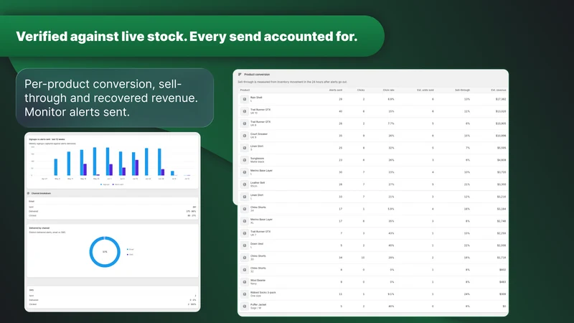Select the Down Vest product name
Image resolution: width=574 pixels, height=323 pixels.
coord(257,244)
